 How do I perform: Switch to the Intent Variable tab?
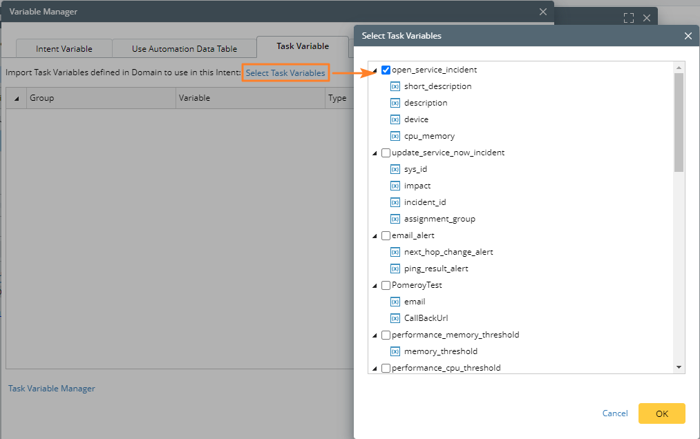(64, 48)
